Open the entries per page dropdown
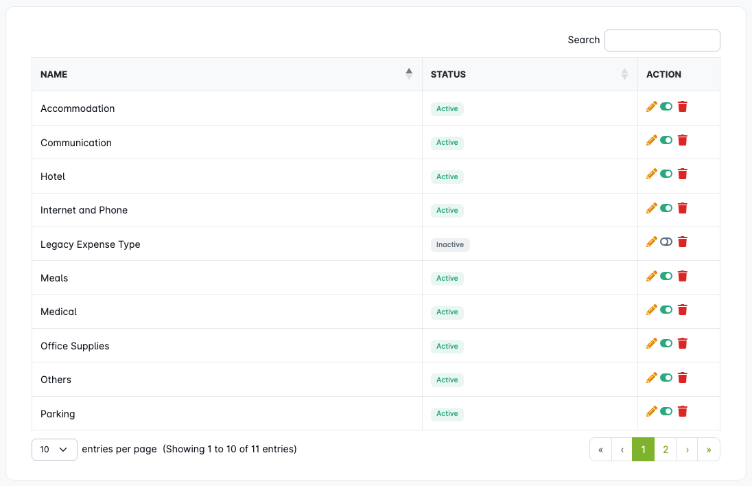 click(x=54, y=450)
